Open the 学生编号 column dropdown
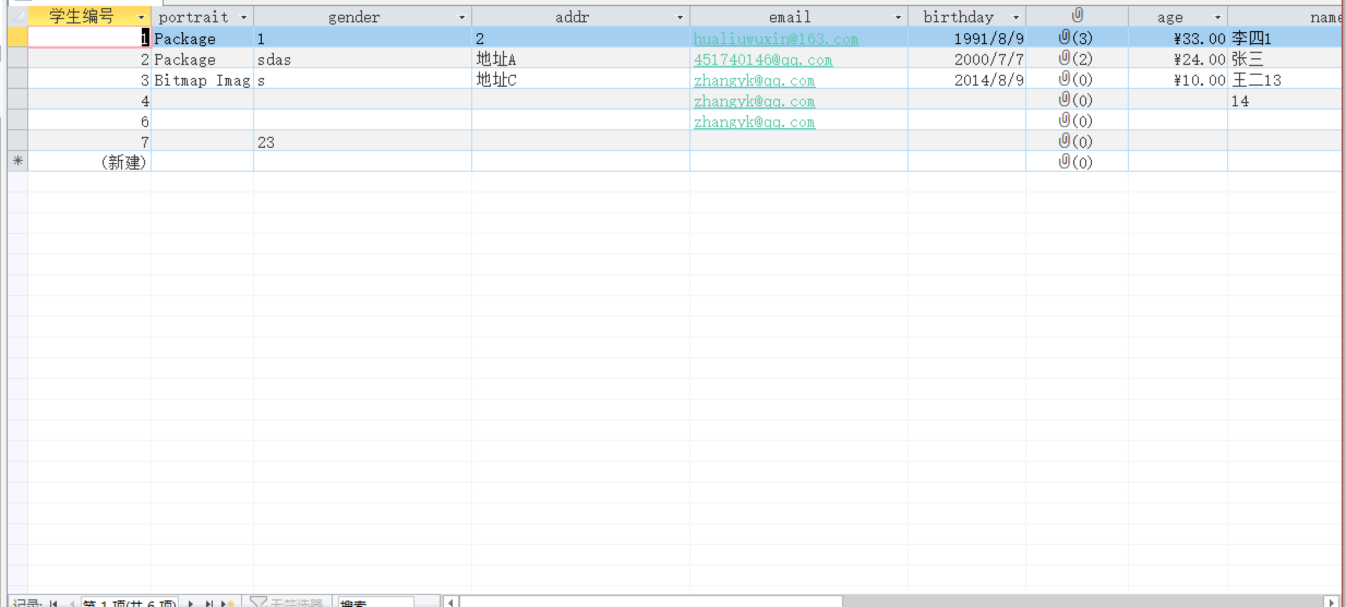Screen dimensions: 1346x607 pos(141,17)
